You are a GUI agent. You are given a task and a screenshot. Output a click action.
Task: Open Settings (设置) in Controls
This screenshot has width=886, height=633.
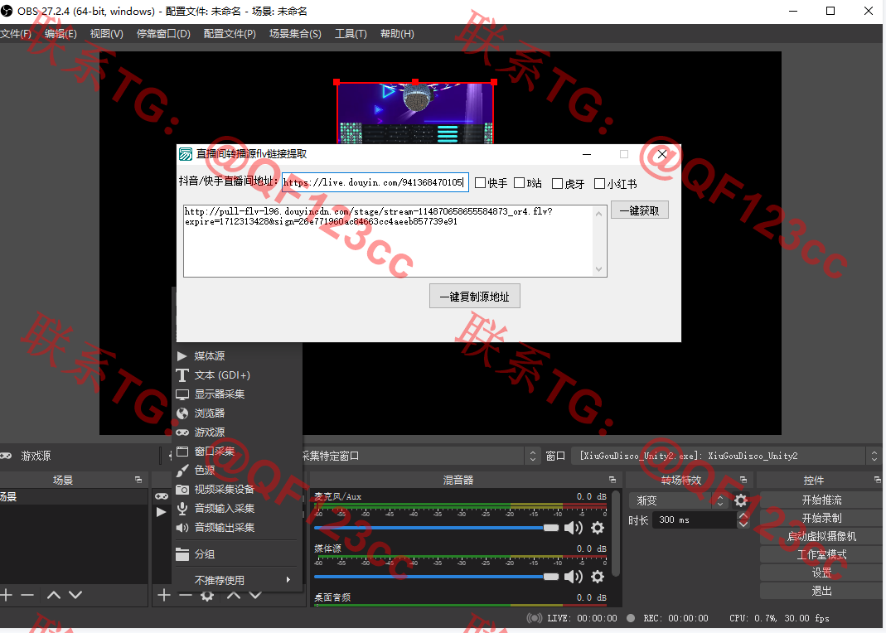pos(821,573)
